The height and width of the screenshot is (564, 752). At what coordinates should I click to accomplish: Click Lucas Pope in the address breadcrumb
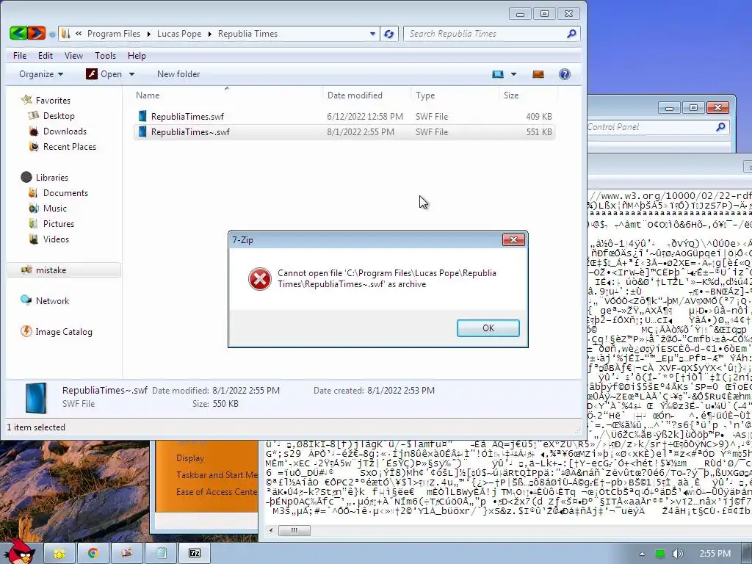(x=179, y=34)
